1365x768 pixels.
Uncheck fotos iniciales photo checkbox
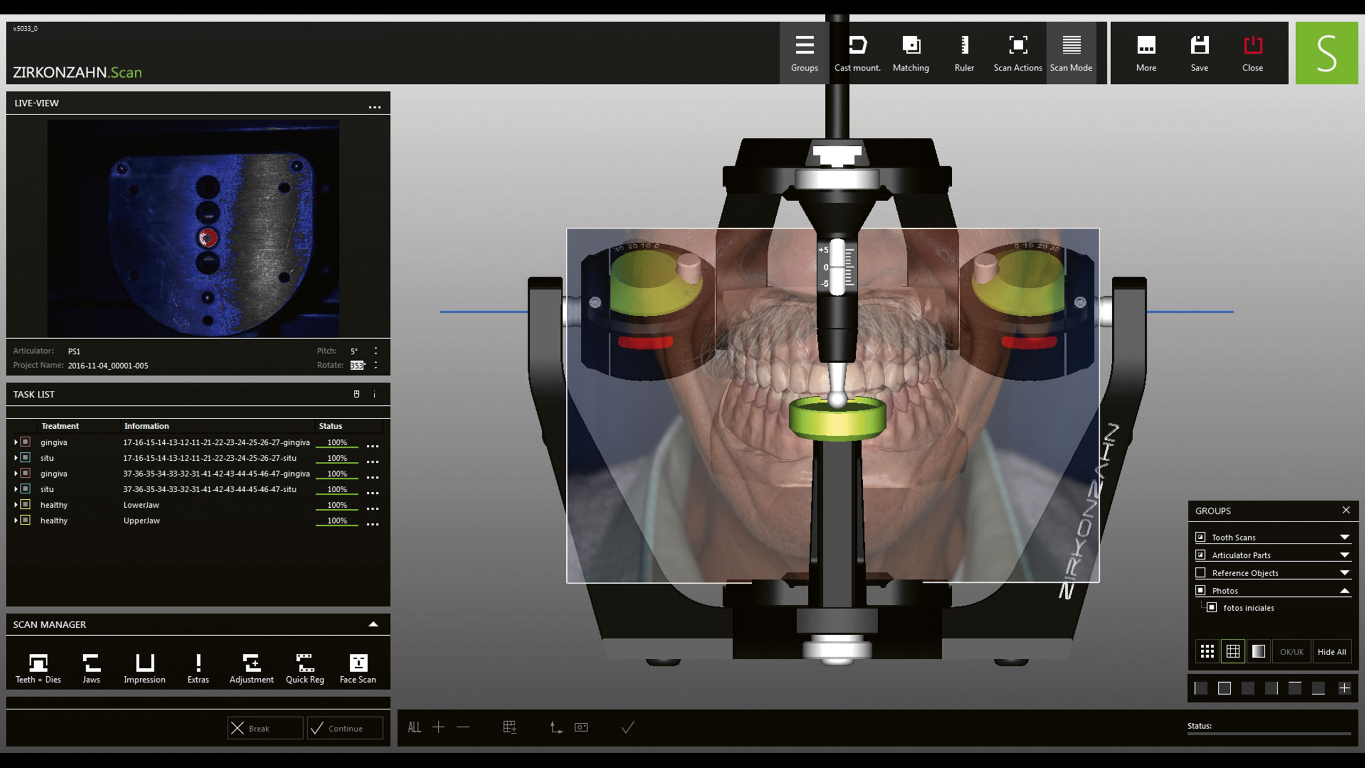[1211, 607]
